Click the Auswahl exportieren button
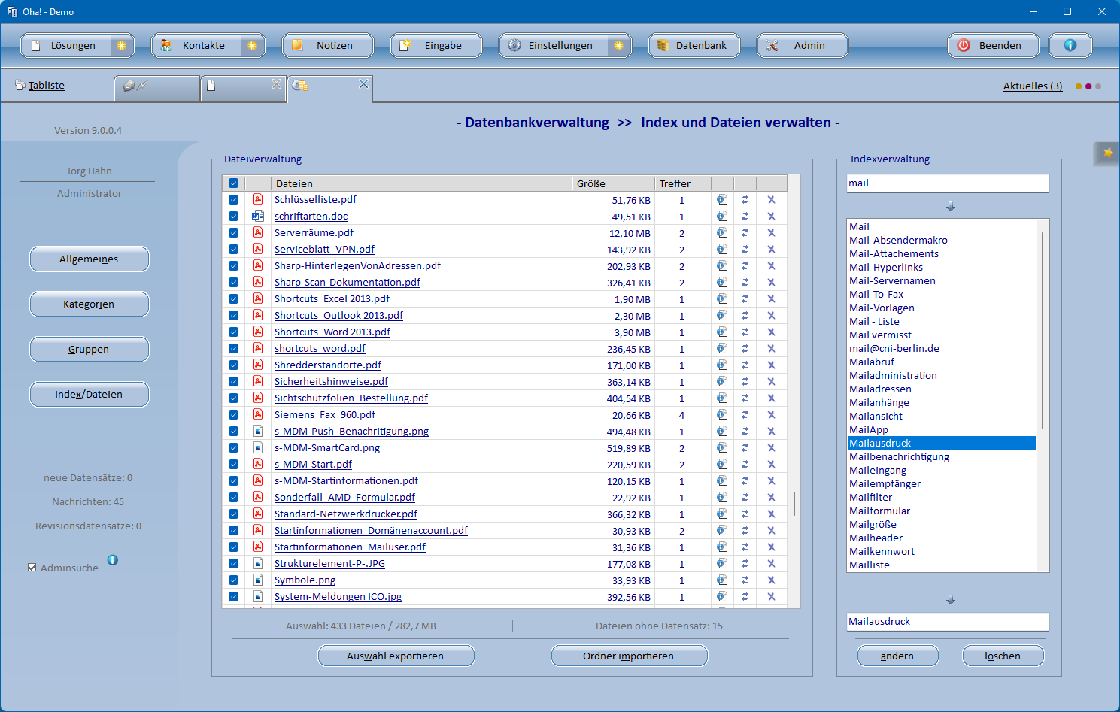Image resolution: width=1120 pixels, height=712 pixels. coord(396,656)
